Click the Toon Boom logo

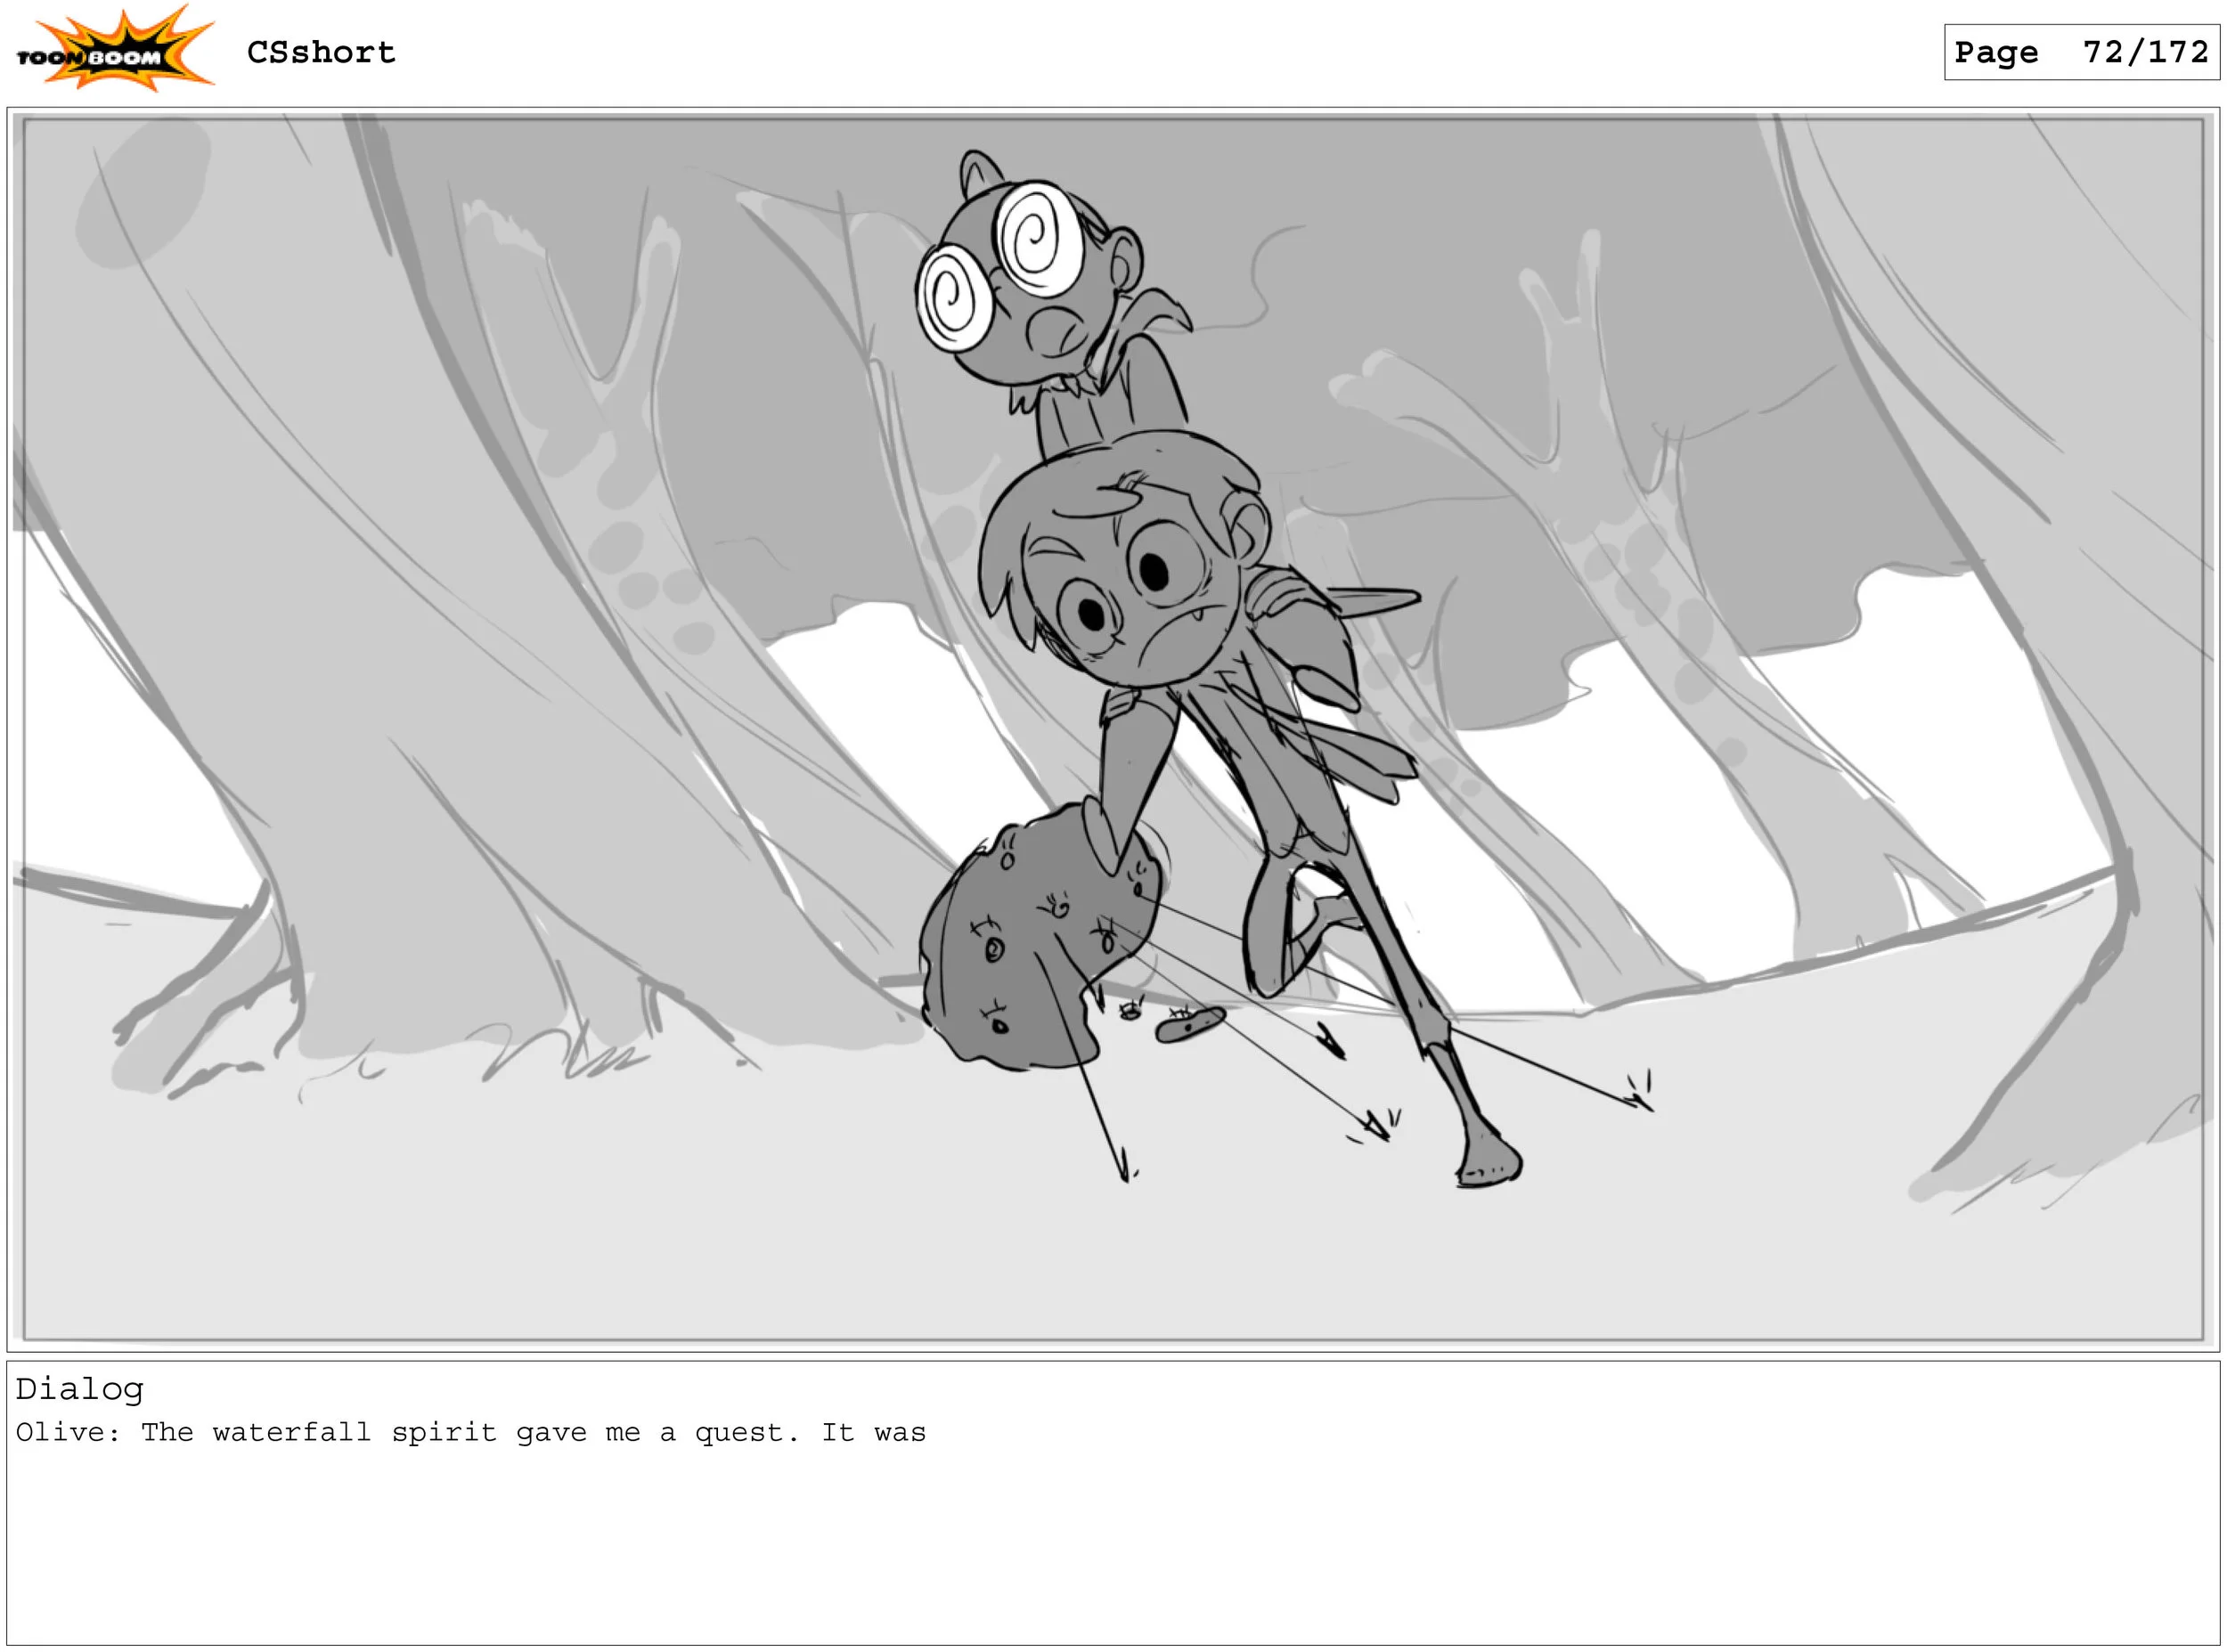point(115,50)
